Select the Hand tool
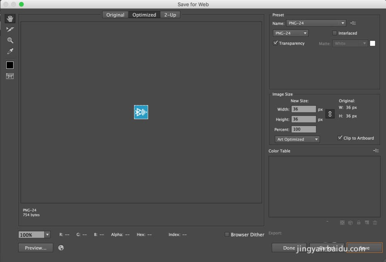Image resolution: width=386 pixels, height=262 pixels. coord(10,19)
